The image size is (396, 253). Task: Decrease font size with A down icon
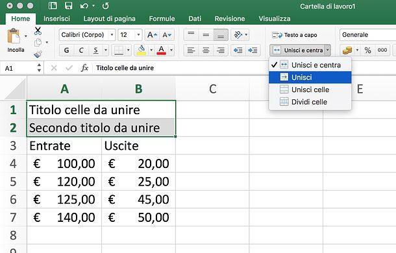pyautogui.click(x=167, y=35)
